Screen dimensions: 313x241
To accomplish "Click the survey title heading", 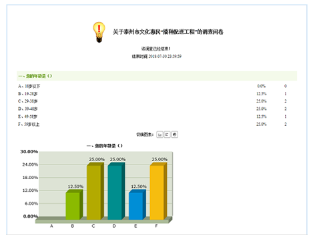I will coord(168,32).
